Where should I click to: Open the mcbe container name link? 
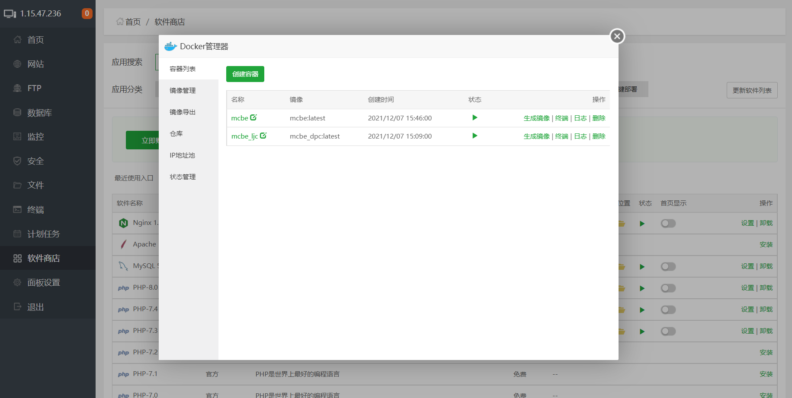tap(240, 118)
